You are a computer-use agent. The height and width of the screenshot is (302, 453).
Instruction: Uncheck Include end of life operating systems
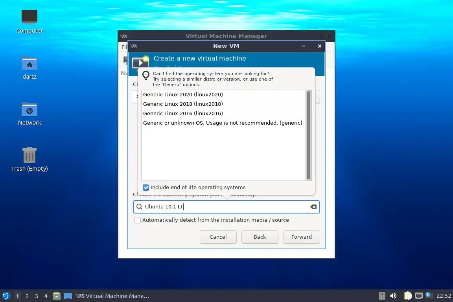pos(146,187)
